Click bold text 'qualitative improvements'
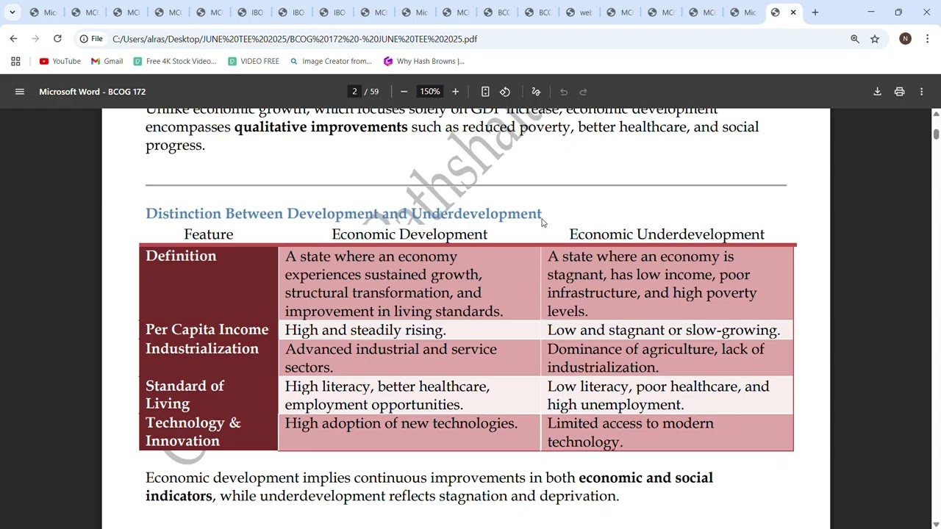Screen dimensions: 941x529 click(321, 127)
